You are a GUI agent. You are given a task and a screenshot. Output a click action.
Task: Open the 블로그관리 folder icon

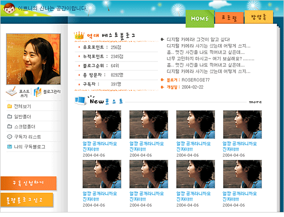click(38, 92)
